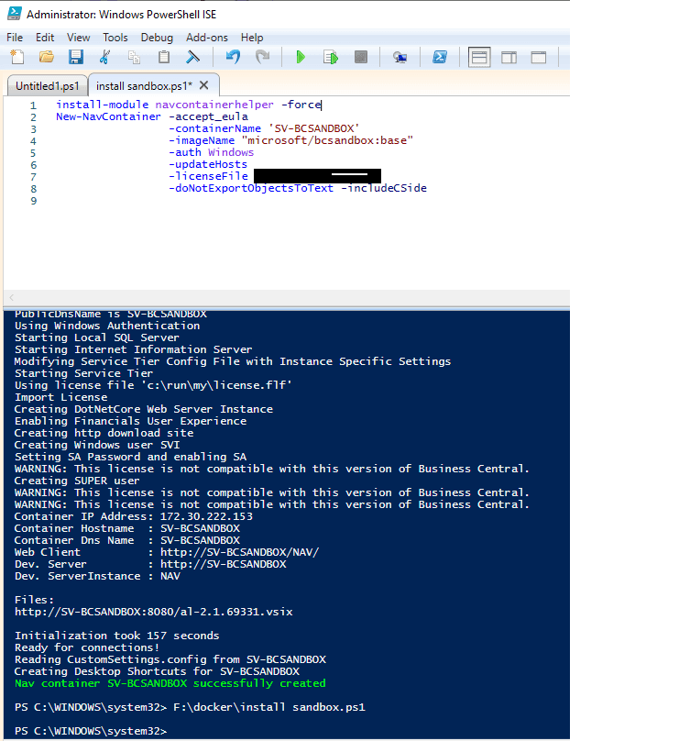Click New-NavContainer on line 2
Viewport: 679px width, 741px height.
pos(108,116)
